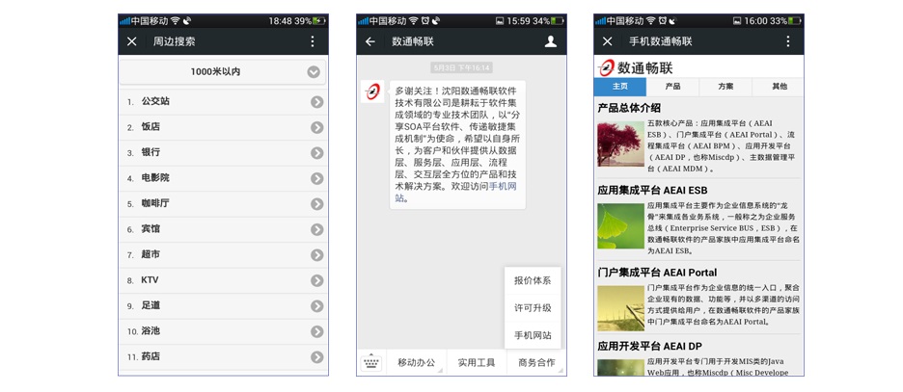Choose the 银行 list item
This screenshot has height=392, width=903.
(x=224, y=153)
